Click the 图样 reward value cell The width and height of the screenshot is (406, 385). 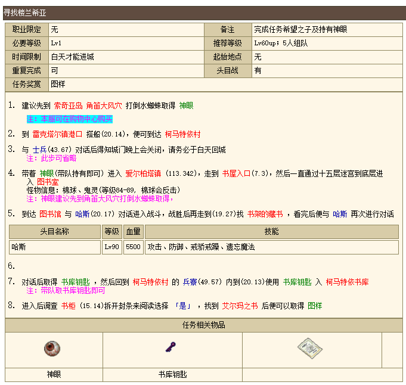click(225, 84)
